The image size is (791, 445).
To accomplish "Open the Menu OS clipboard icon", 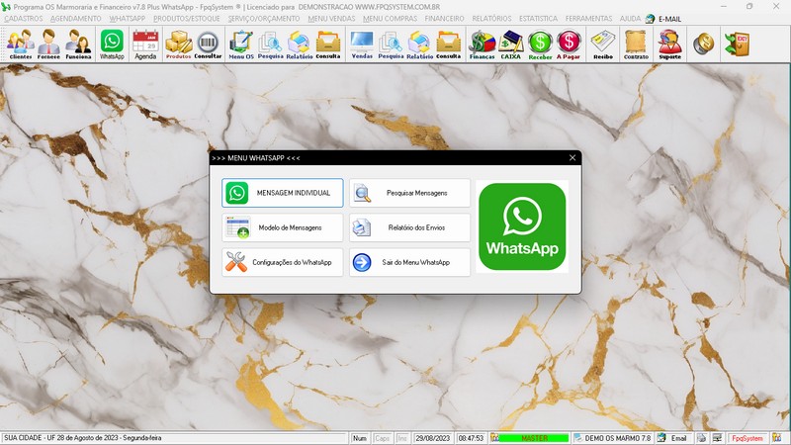I will point(241,44).
